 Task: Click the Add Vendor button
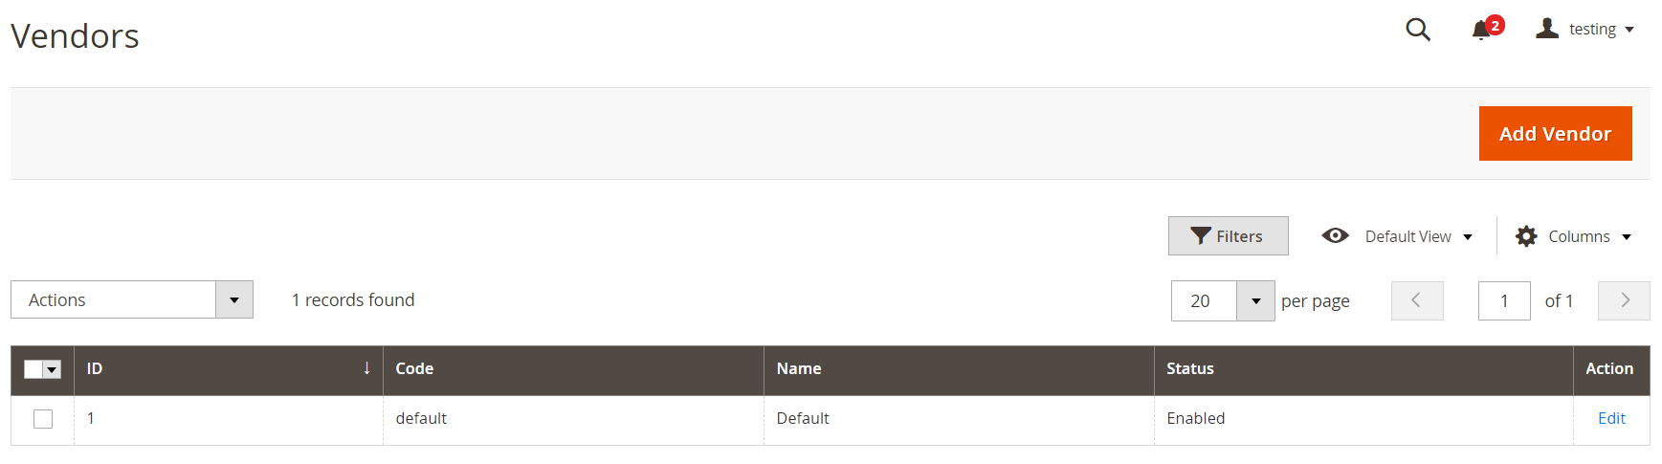pyautogui.click(x=1555, y=134)
